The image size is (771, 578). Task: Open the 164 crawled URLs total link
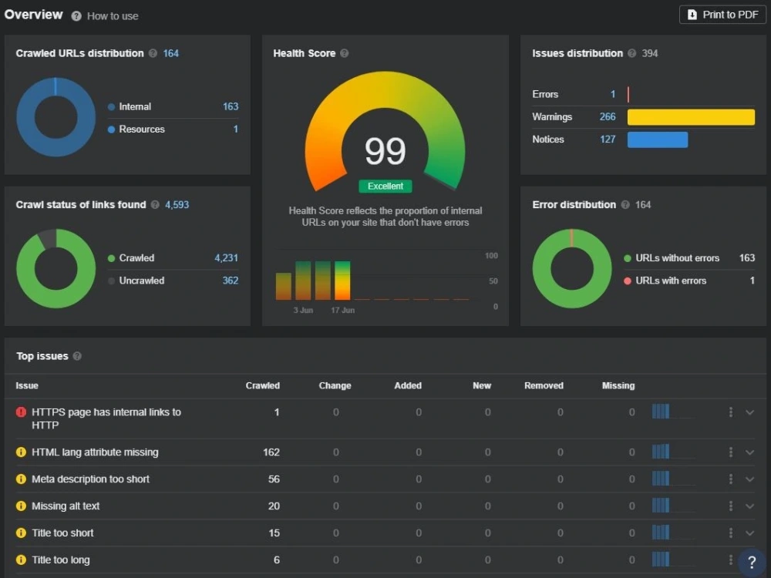[x=170, y=53]
